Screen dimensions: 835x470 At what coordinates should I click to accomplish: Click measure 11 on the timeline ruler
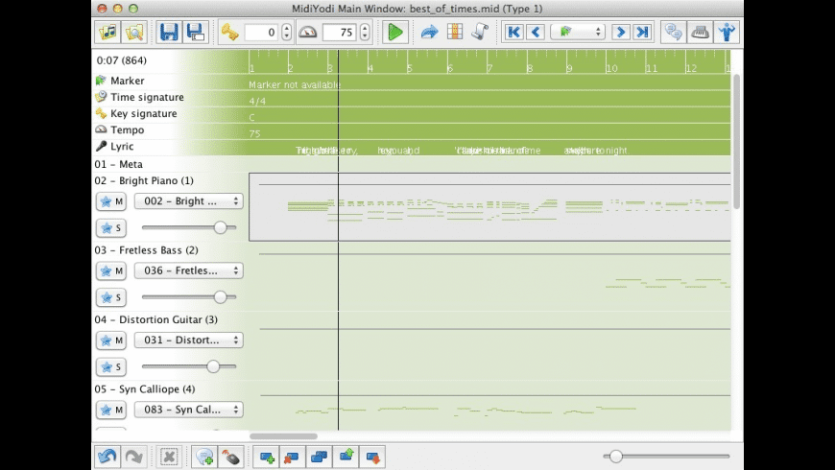tap(652, 68)
